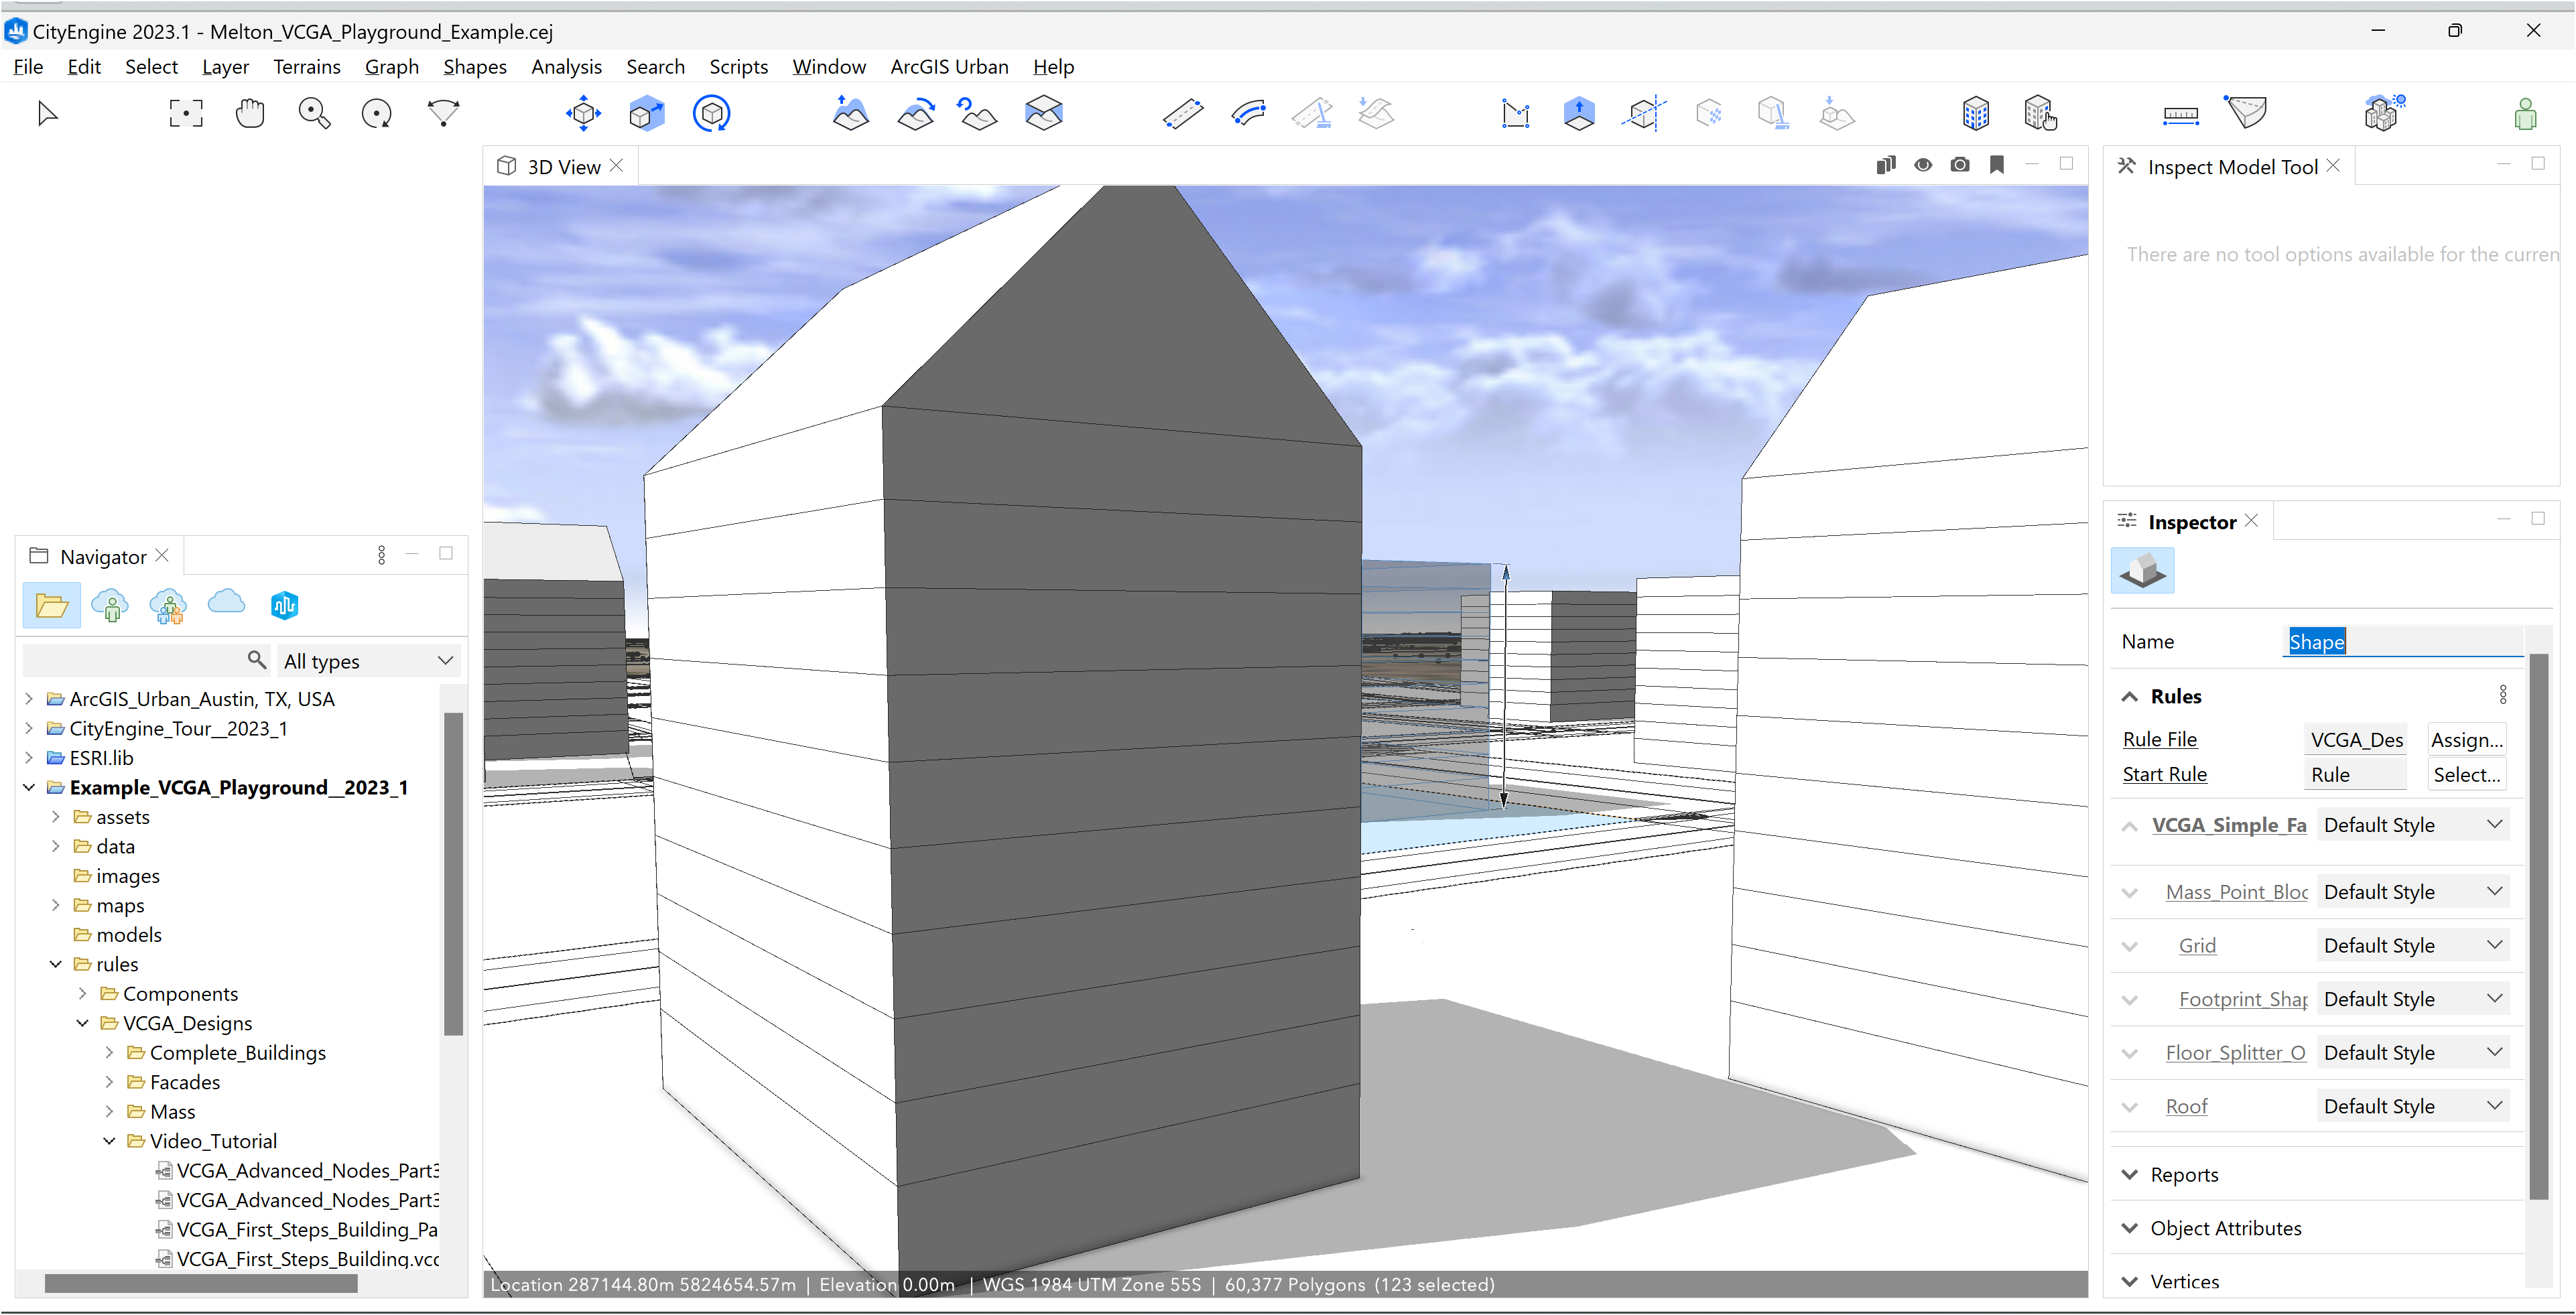This screenshot has height=1315, width=2576.
Task: Activate the Orbit view tool
Action: pyautogui.click(x=377, y=113)
